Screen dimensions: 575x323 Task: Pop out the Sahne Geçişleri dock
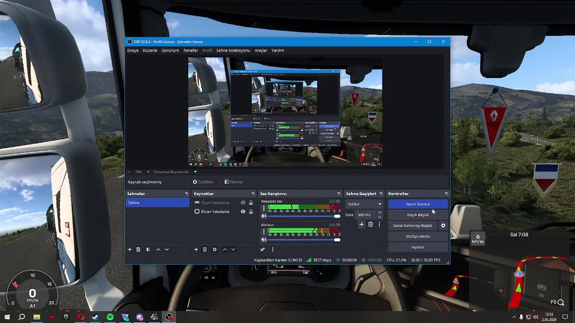coord(381,194)
